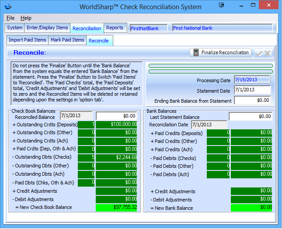This screenshot has height=229, width=282.
Task: Click the calculator icon on the Finalize button
Action: [x=196, y=53]
